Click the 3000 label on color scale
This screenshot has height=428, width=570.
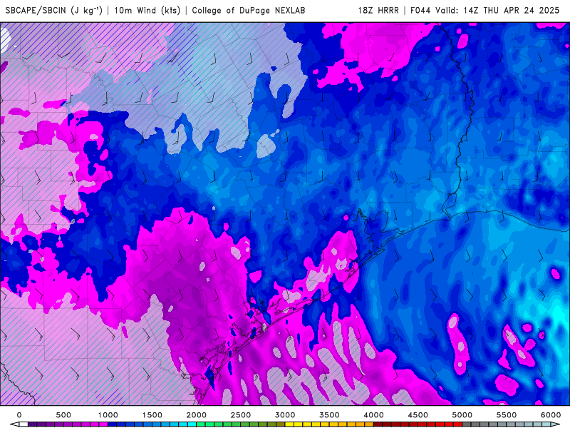pos(285,415)
